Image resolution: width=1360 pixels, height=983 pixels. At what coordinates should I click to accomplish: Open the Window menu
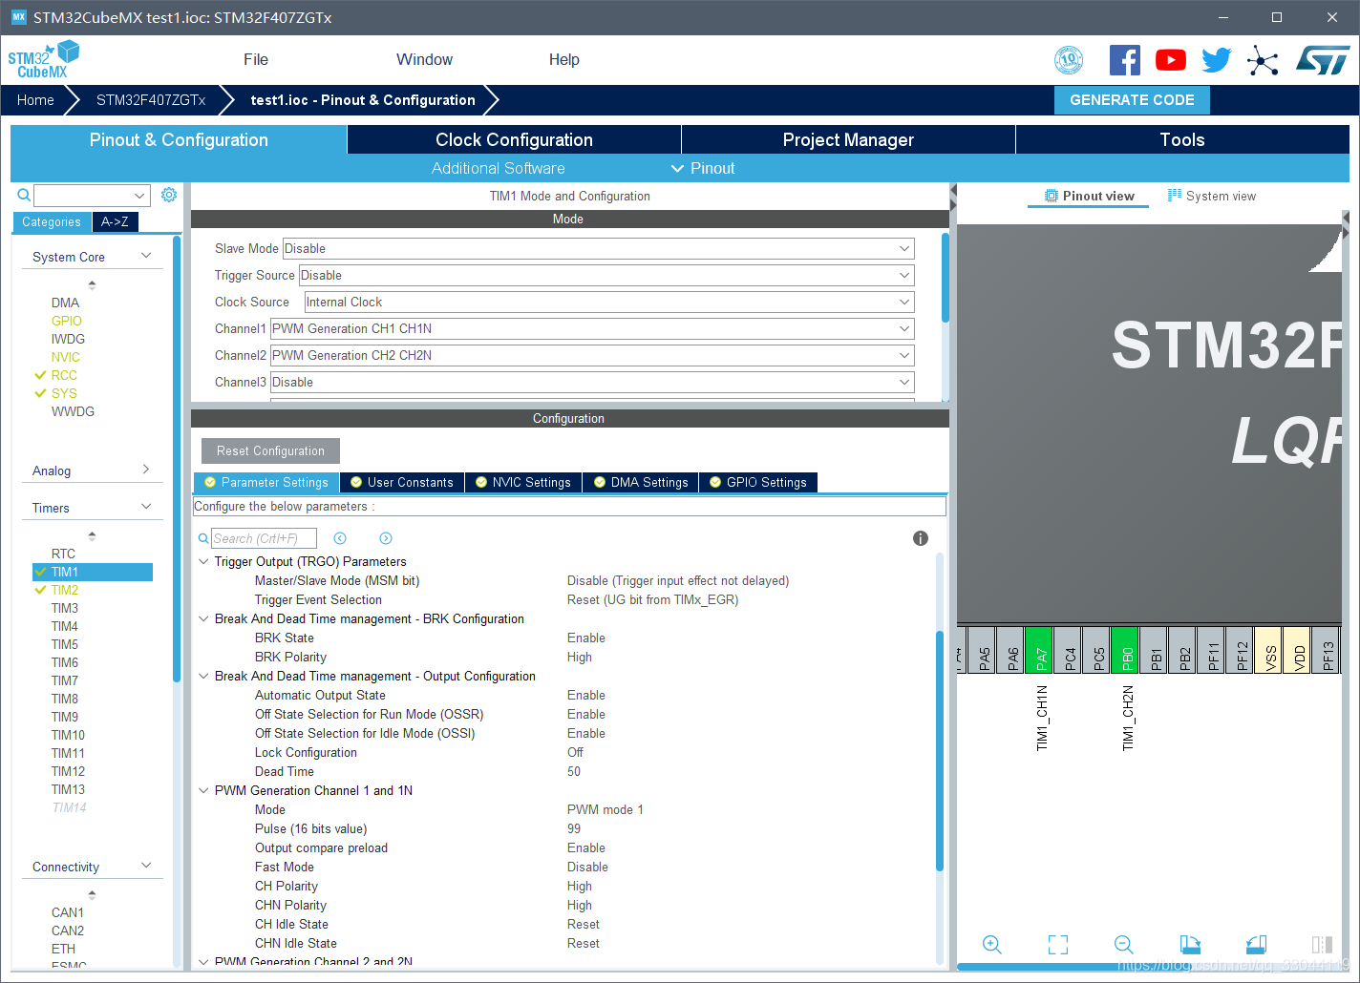click(x=424, y=59)
